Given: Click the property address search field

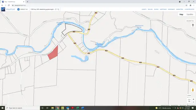Looking at the screenshot, I should pyautogui.click(x=42, y=9).
